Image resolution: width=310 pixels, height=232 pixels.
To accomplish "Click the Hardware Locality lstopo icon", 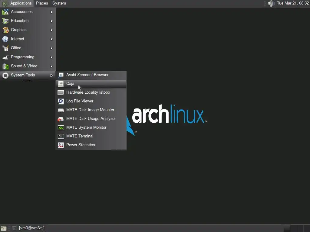I will coord(61,92).
